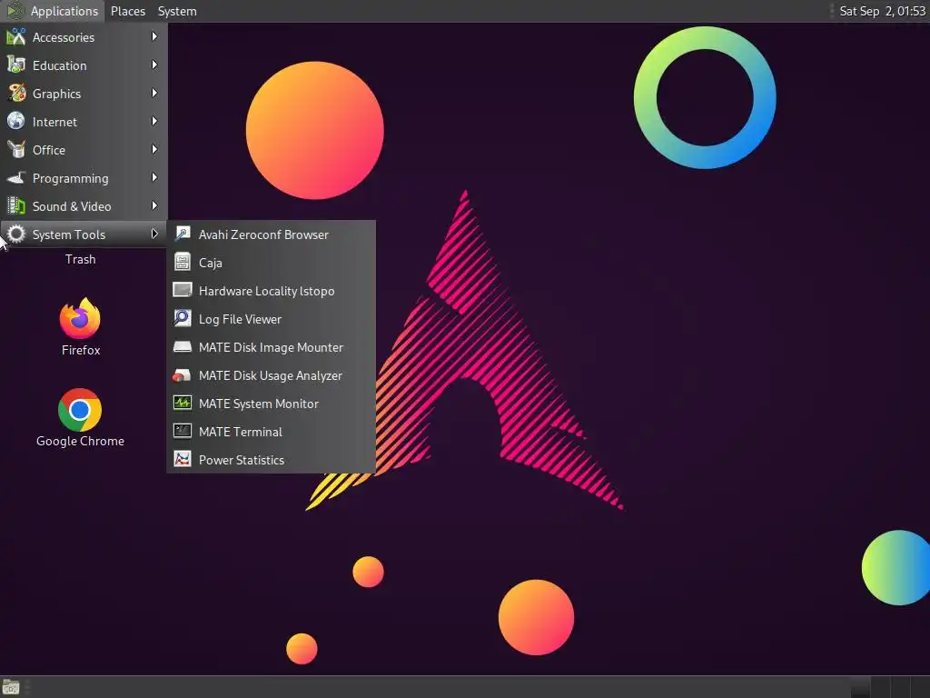Expand the Sound & Video submenu arrow
This screenshot has height=698, width=930.
tap(154, 206)
